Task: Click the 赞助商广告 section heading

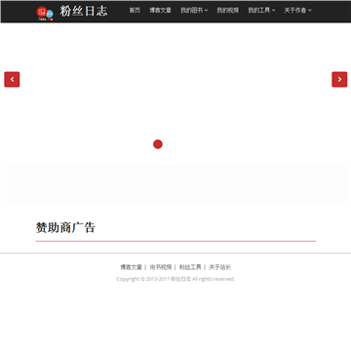Action: coord(65,227)
